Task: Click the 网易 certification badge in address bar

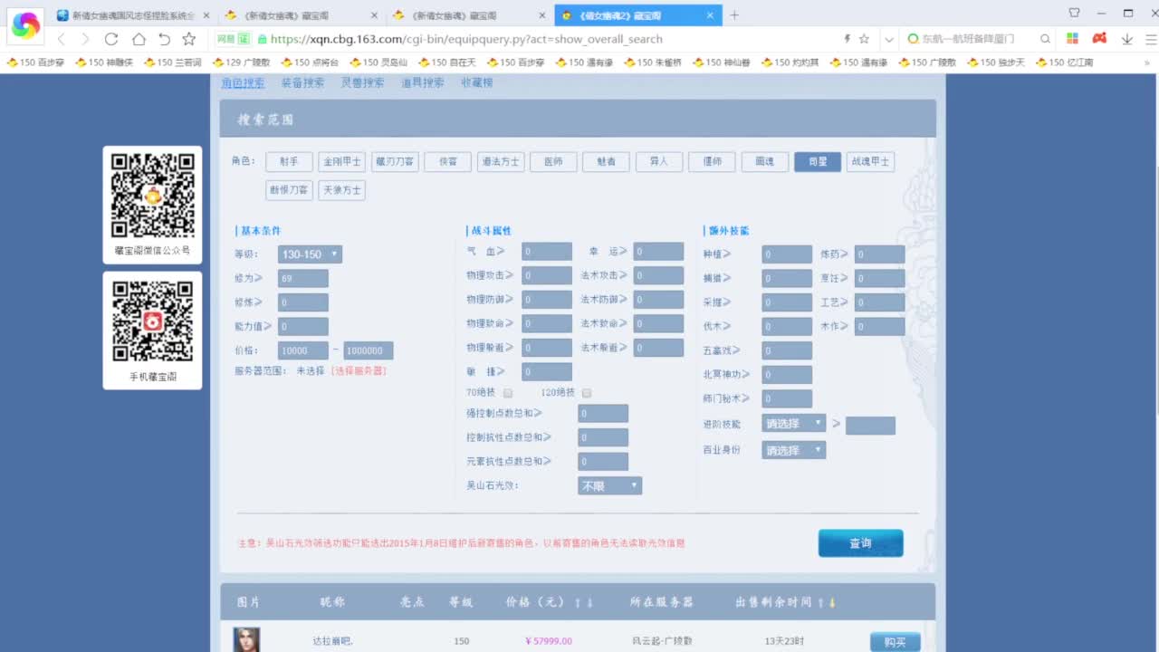Action: (230, 39)
